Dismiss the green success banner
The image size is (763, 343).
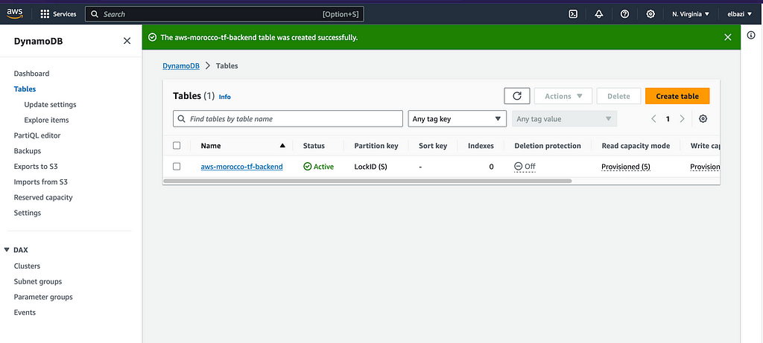click(x=728, y=37)
